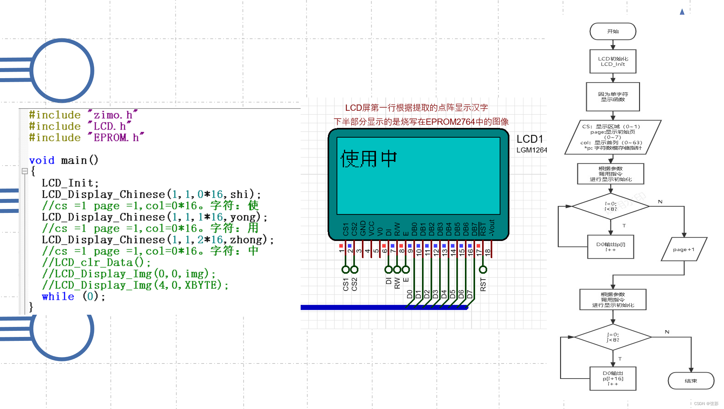Select the #include "EPROM.h" line
The width and height of the screenshot is (724, 409).
86,138
